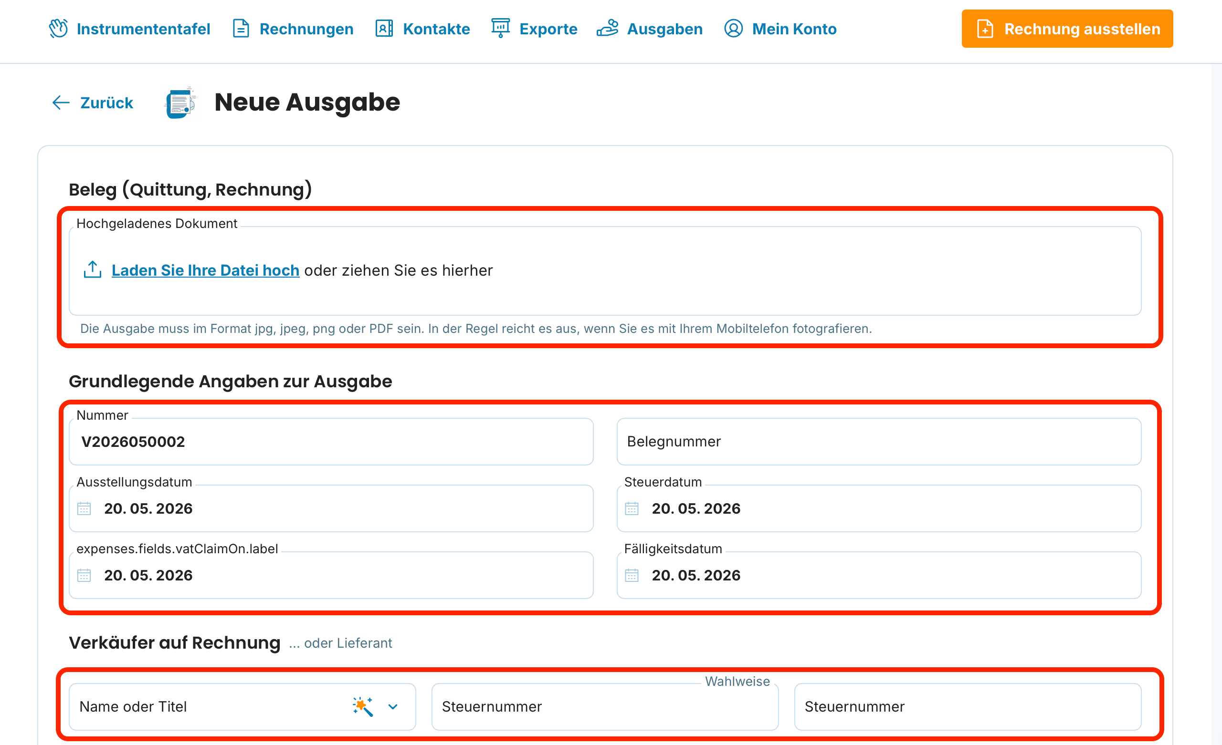Focus the Name oder Titel field
Viewport: 1222px width, 745px height.
click(242, 706)
